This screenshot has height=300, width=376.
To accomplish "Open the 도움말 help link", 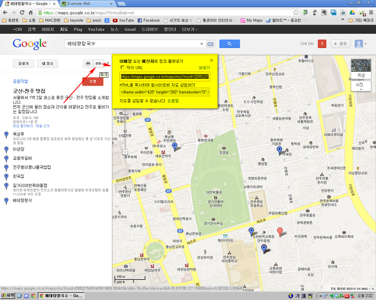I will pos(173,101).
